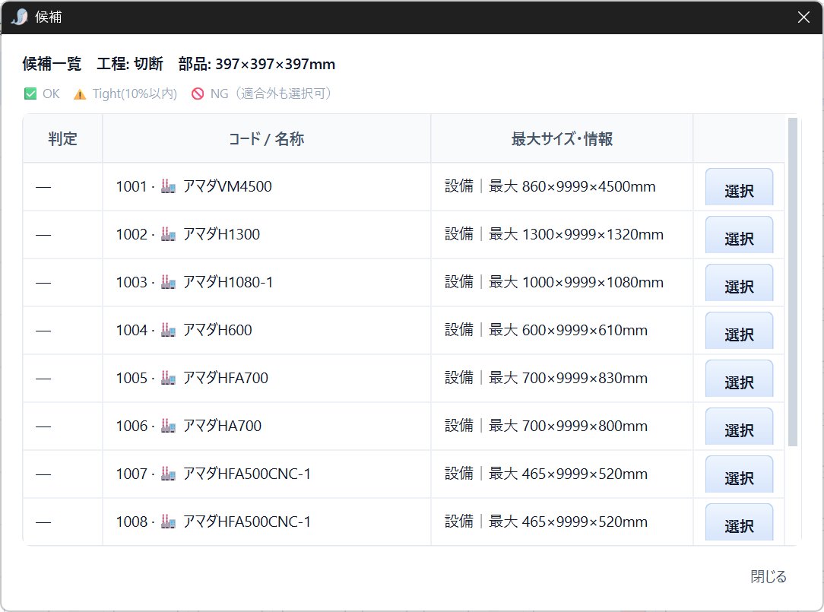Pick 選択 for row 1005 アマダHFA700
824x612 pixels.
pyautogui.click(x=739, y=379)
